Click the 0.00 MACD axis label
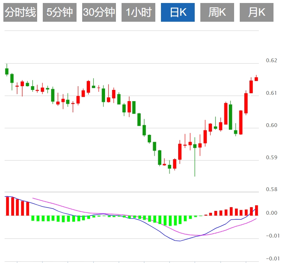 [x=271, y=213]
